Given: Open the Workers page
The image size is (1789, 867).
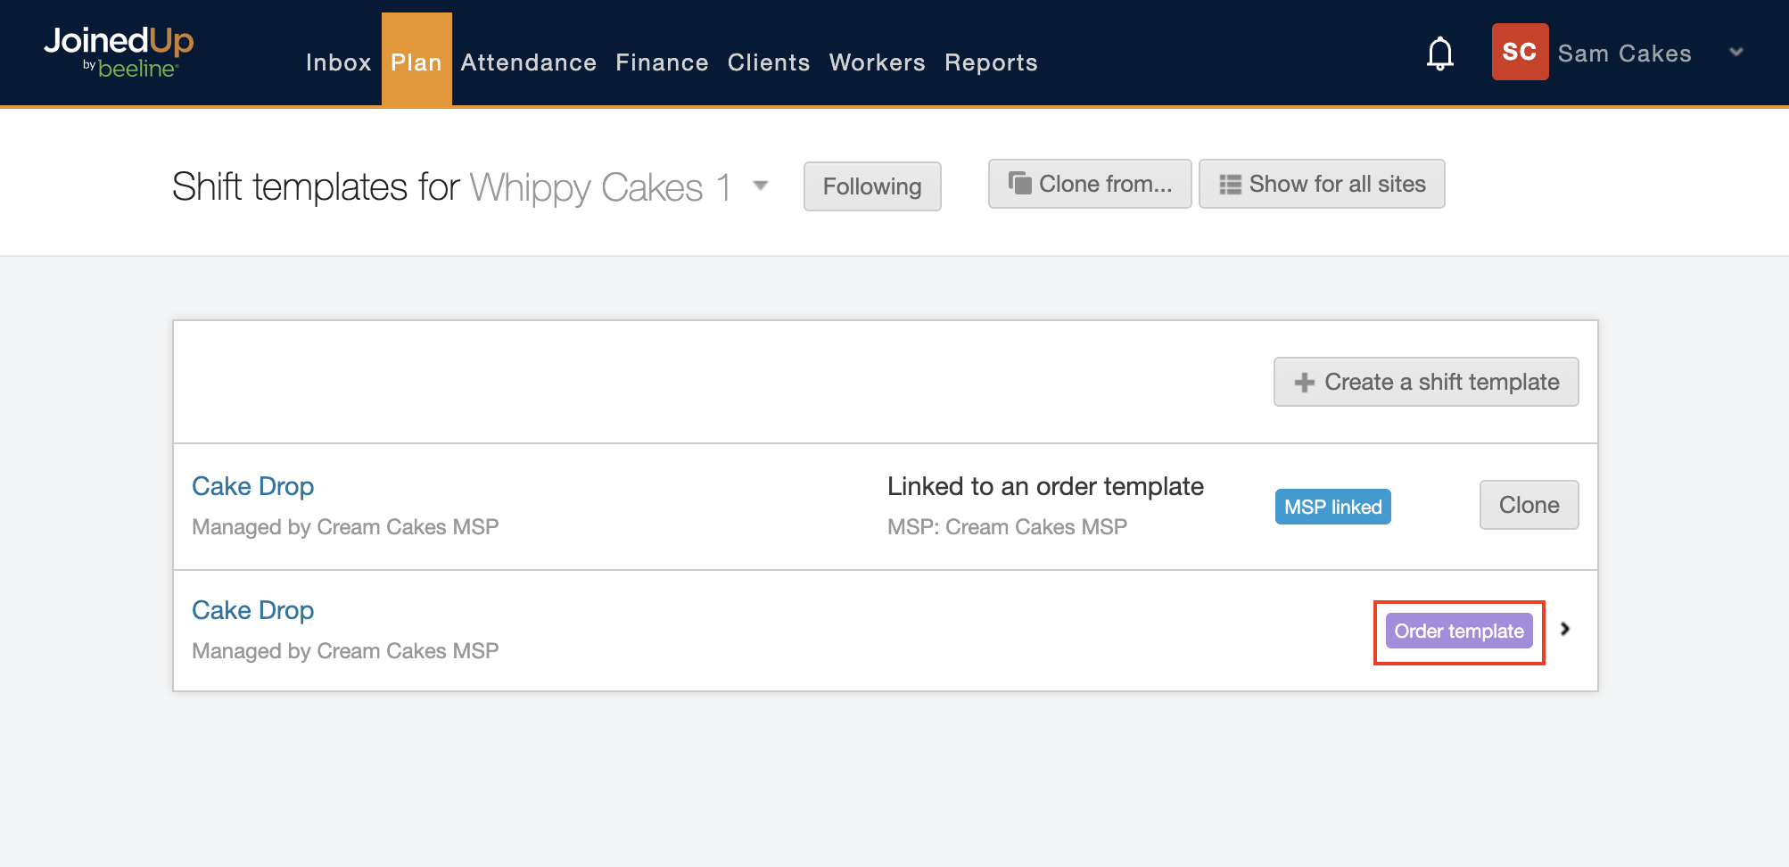Looking at the screenshot, I should 877,62.
